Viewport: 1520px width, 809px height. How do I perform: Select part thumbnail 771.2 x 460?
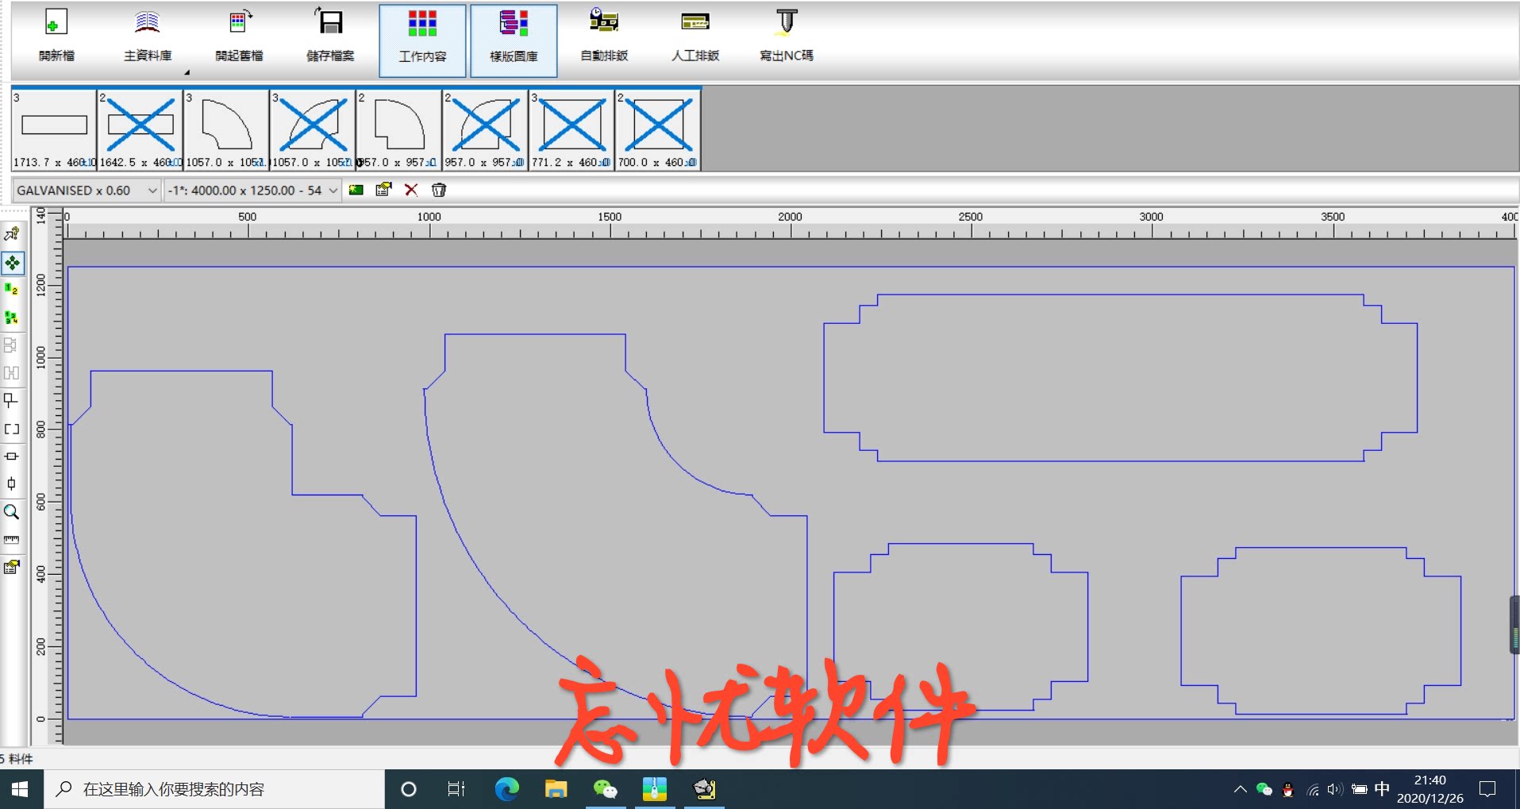[x=572, y=129]
